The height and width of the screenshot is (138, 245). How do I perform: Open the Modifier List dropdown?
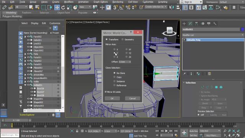pos(213,35)
